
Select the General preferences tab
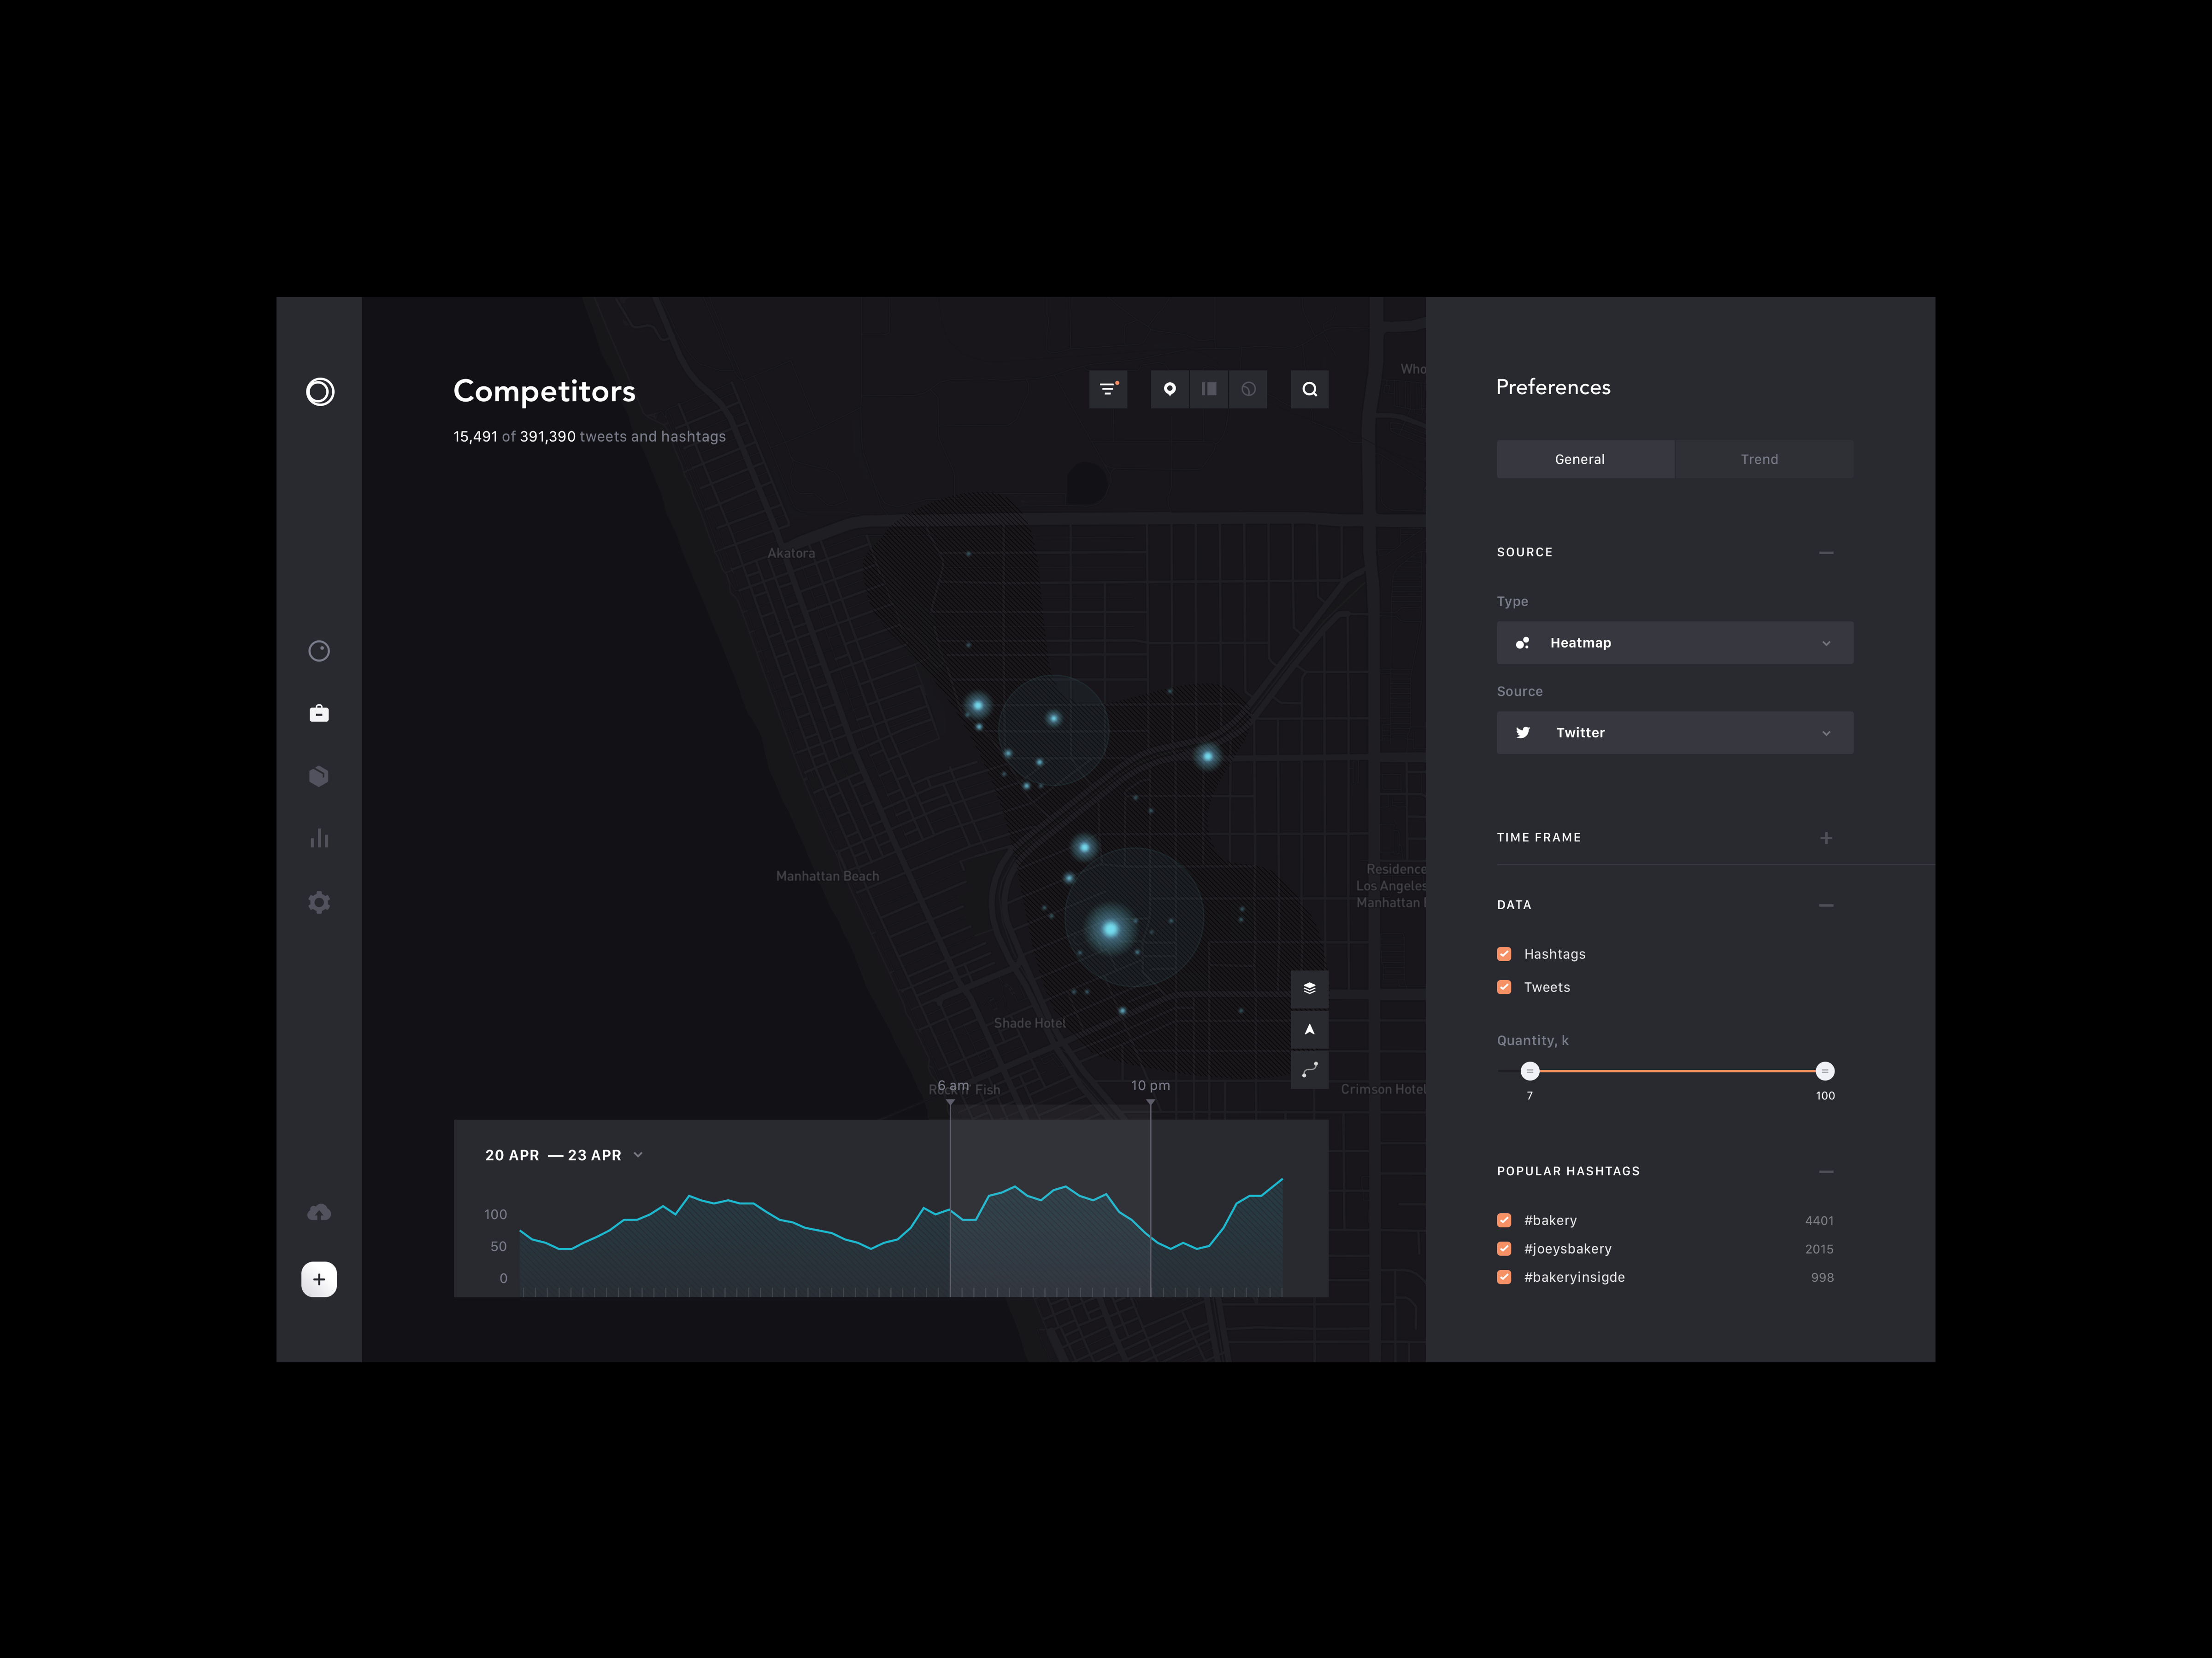(x=1585, y=460)
